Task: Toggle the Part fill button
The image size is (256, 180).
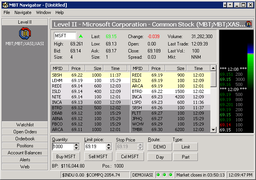Action: [185, 157]
